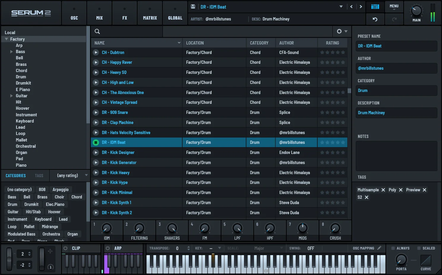This screenshot has height=275, width=442.
Task: Switch to the TAGS filter view
Action: (39, 176)
